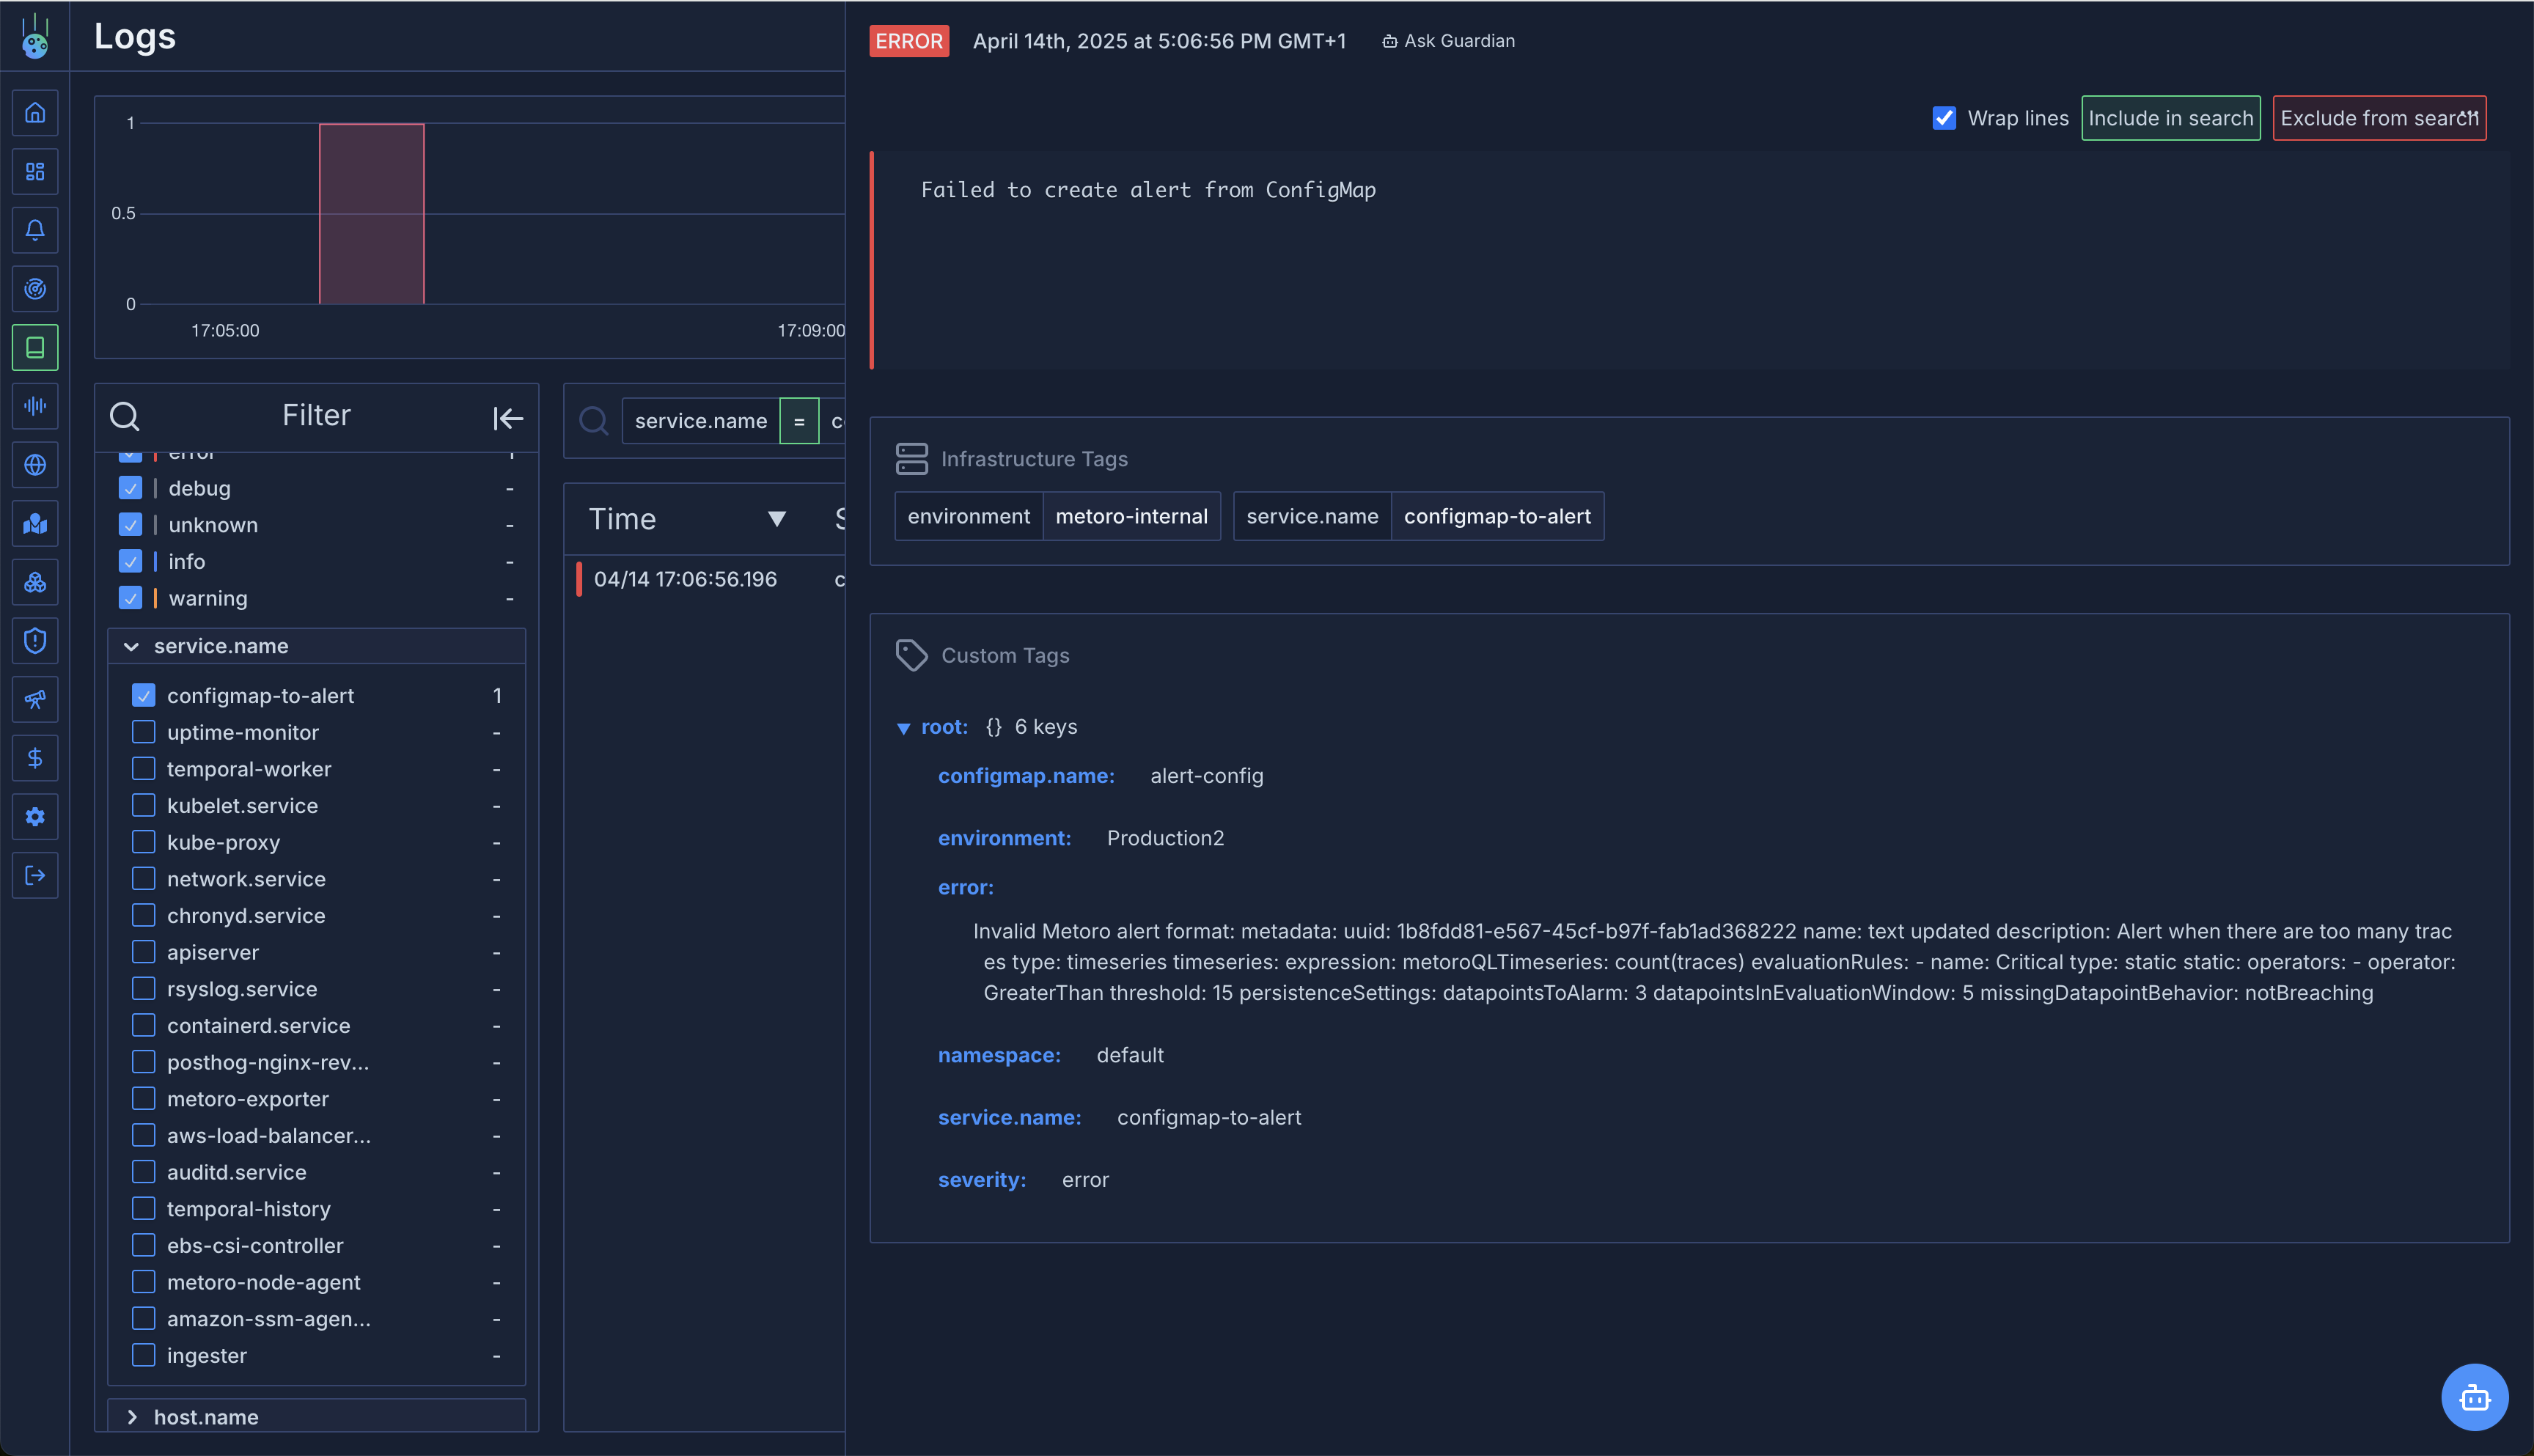The width and height of the screenshot is (2534, 1456).
Task: Click Ask Guardian link
Action: coord(1448,41)
